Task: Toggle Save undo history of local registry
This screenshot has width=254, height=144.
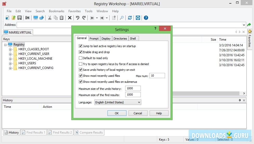Action: coord(80,70)
